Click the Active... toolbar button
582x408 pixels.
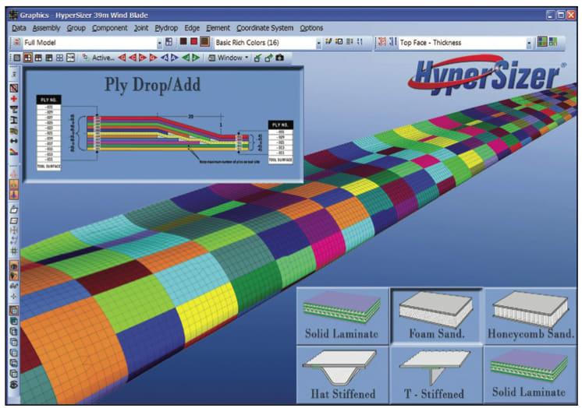point(98,58)
